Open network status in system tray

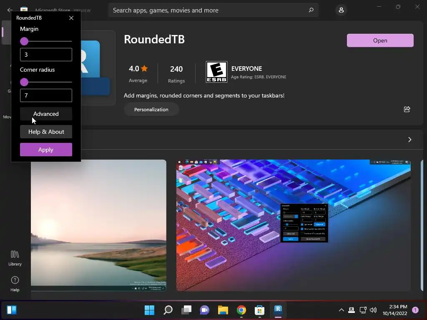pos(363,310)
